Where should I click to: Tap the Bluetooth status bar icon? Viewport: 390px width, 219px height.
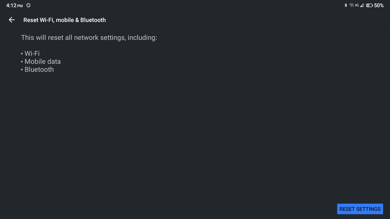click(x=345, y=5)
